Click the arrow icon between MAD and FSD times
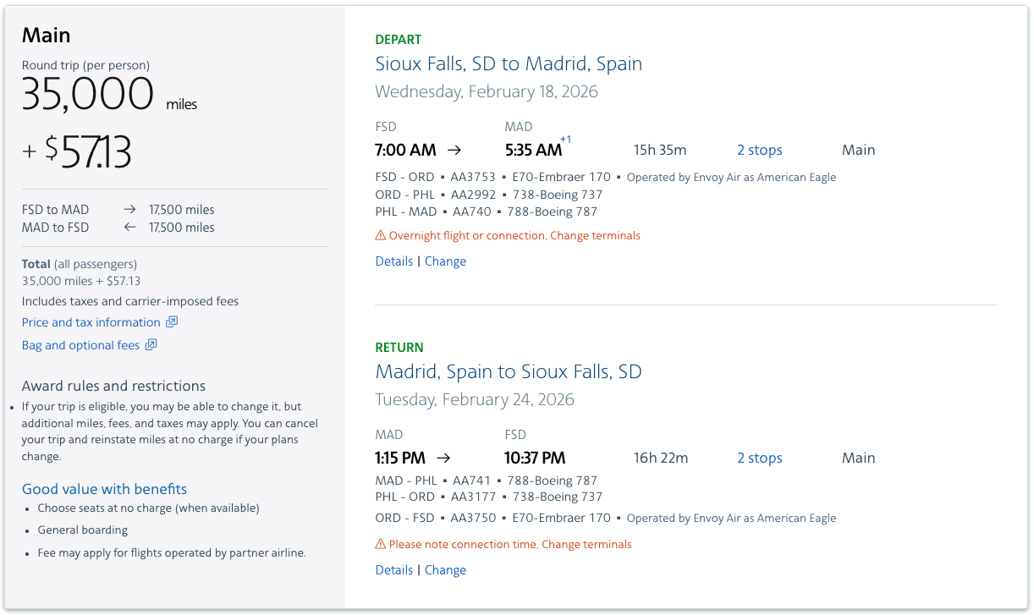Screen dimensions: 1034x615 pos(443,457)
